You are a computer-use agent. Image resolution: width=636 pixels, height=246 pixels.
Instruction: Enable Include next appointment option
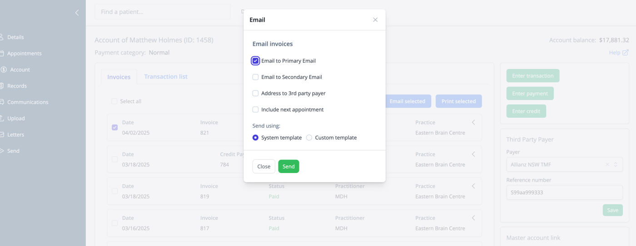pyautogui.click(x=255, y=109)
